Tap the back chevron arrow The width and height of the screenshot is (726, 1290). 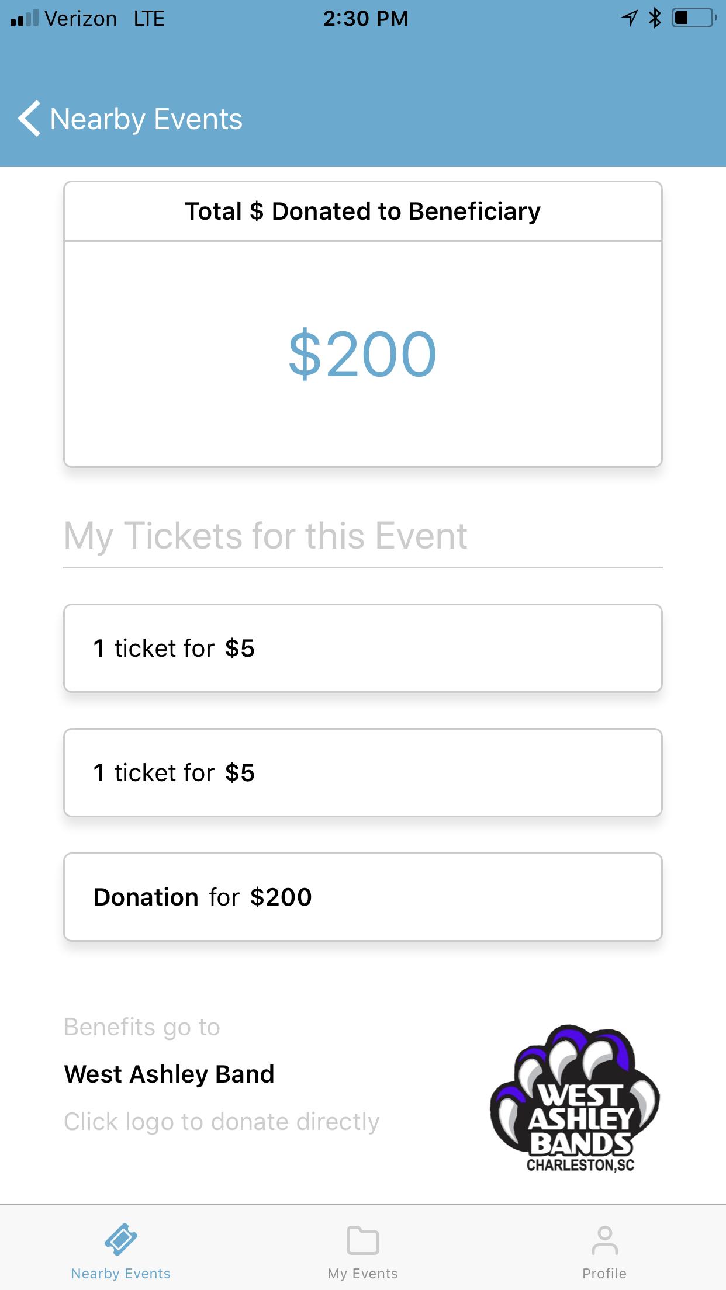coord(30,119)
